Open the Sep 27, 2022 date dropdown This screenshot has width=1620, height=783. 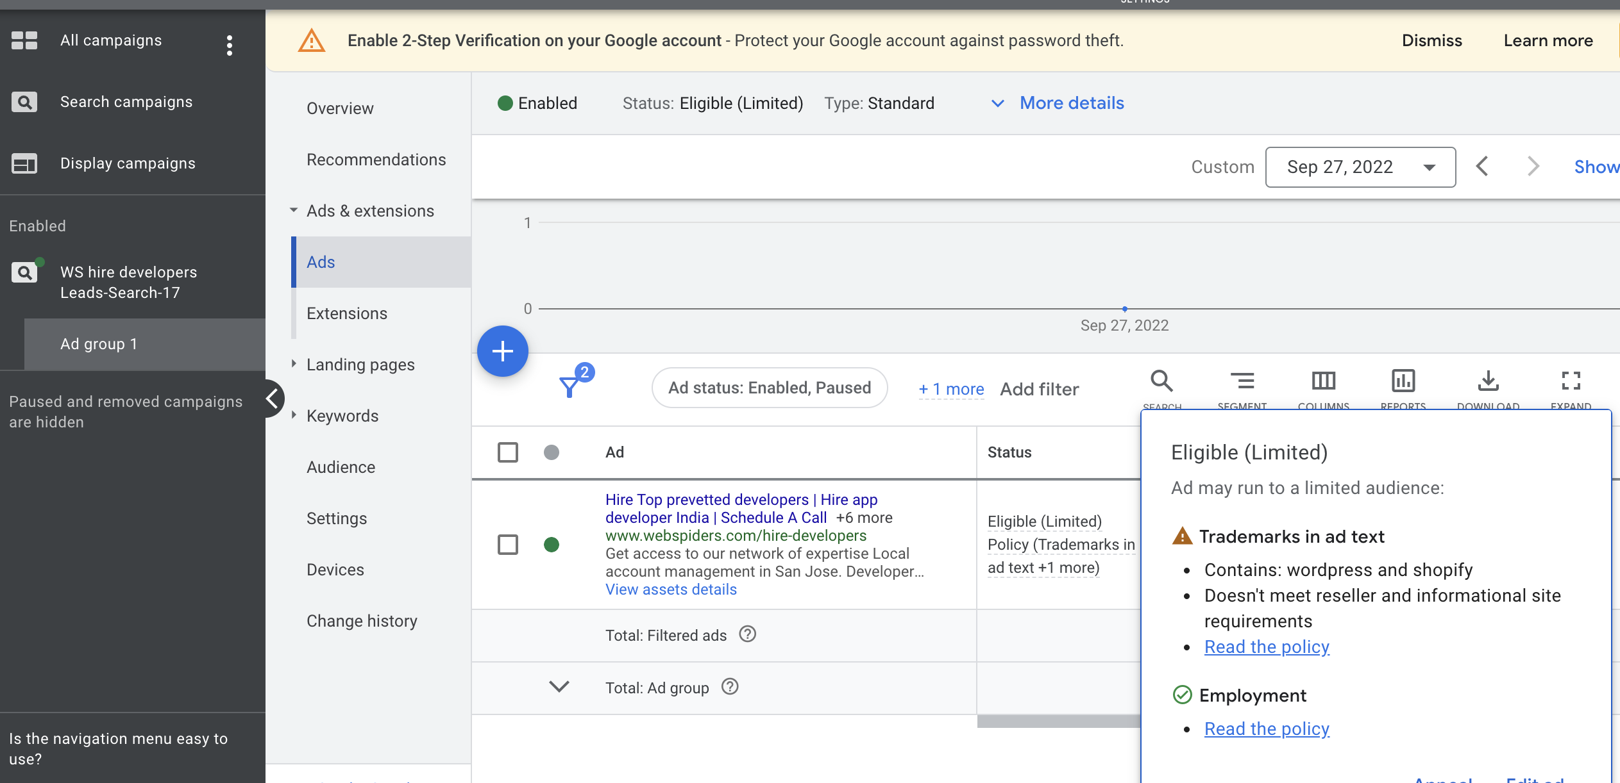coord(1360,167)
